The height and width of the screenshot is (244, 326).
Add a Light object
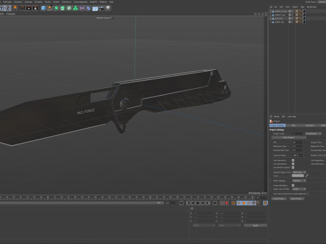(x=108, y=8)
